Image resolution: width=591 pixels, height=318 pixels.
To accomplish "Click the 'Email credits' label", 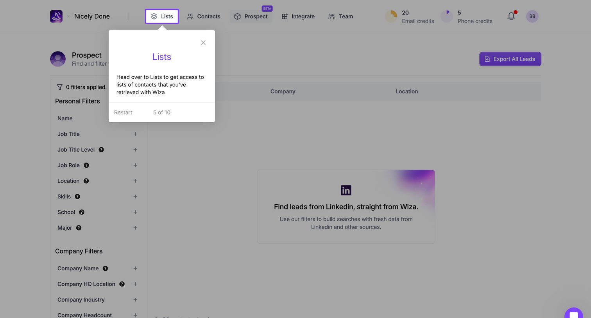I will pos(418,21).
